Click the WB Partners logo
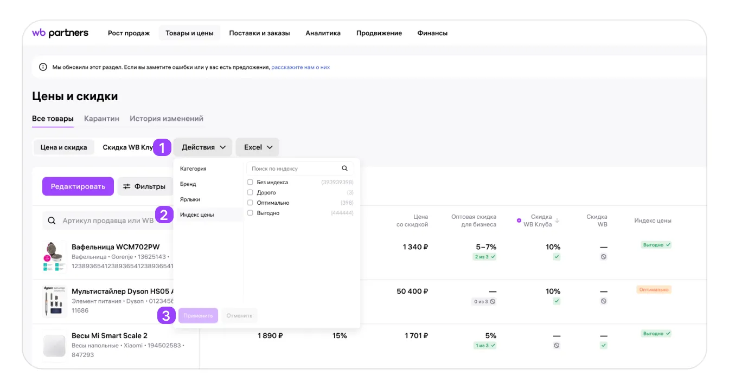The image size is (729, 389). 60,33
